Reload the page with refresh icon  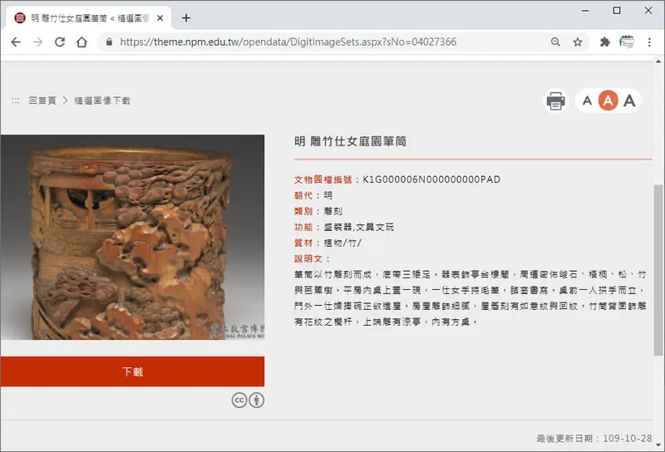[60, 42]
